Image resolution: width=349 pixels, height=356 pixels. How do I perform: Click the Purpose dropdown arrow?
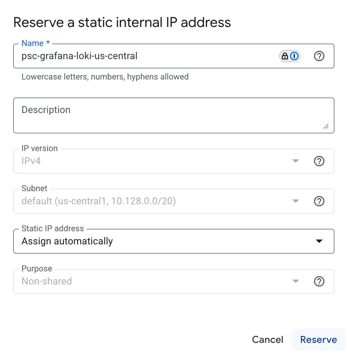click(295, 281)
